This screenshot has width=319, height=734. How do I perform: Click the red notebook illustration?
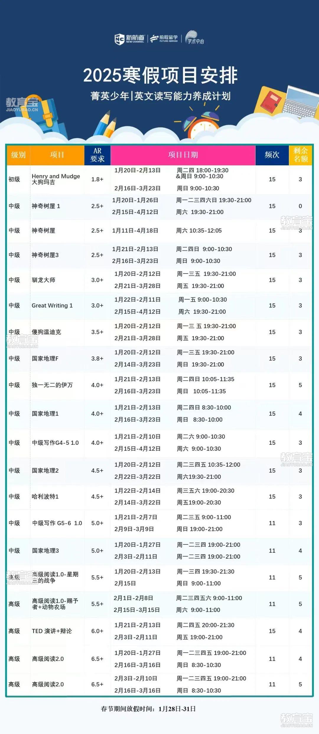click(272, 101)
